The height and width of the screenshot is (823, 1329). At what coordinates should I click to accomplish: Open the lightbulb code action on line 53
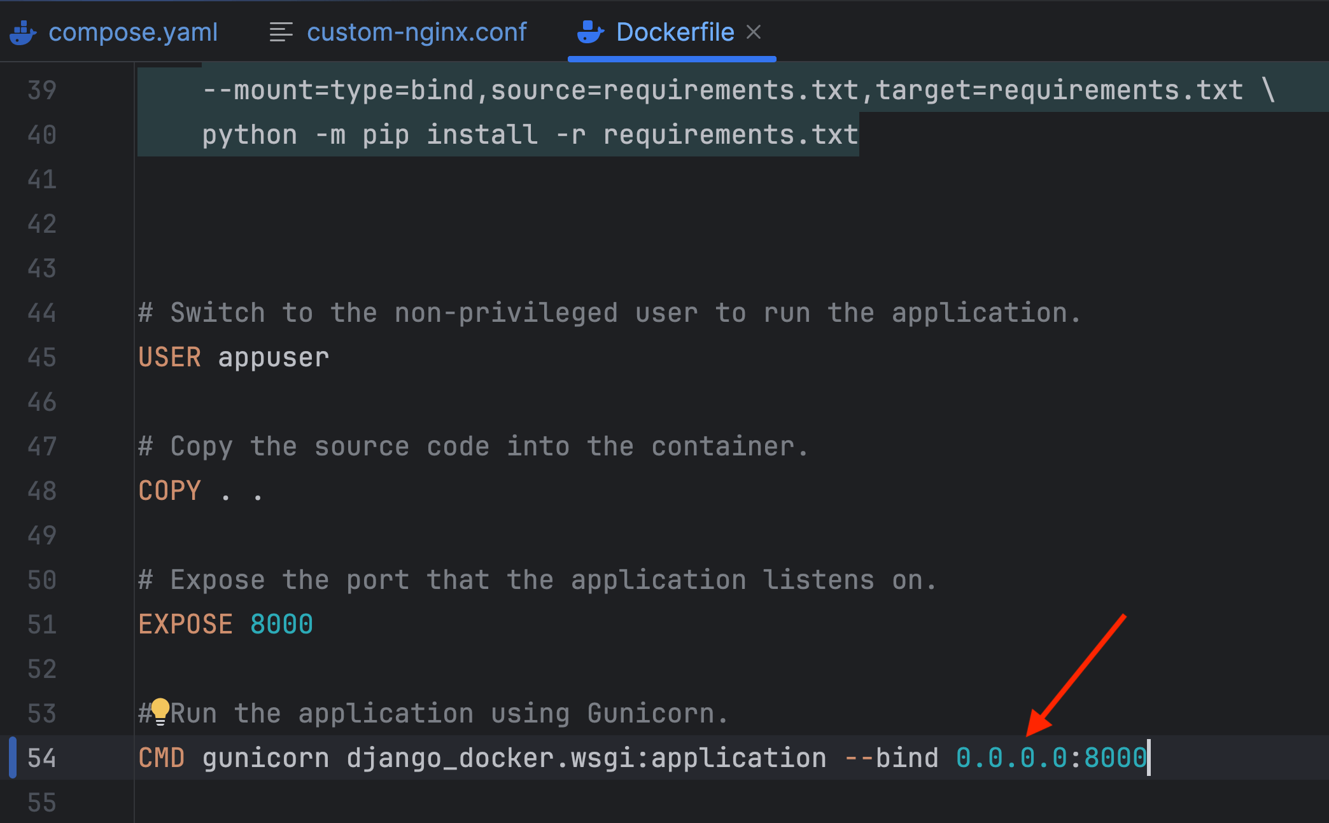tap(161, 712)
